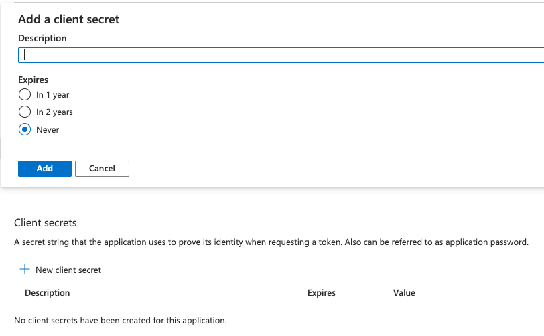Click the plus icon beside New client secret
The image size is (544, 336).
pyautogui.click(x=25, y=270)
